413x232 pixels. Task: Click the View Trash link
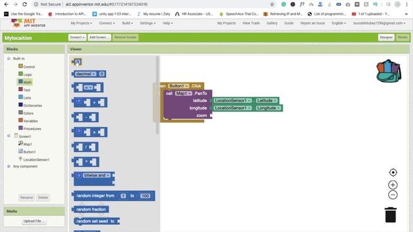point(251,23)
